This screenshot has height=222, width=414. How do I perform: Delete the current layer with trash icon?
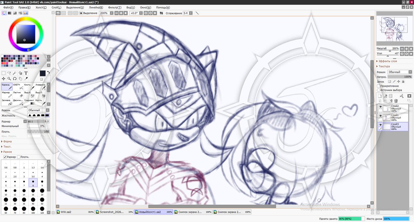pos(396,101)
